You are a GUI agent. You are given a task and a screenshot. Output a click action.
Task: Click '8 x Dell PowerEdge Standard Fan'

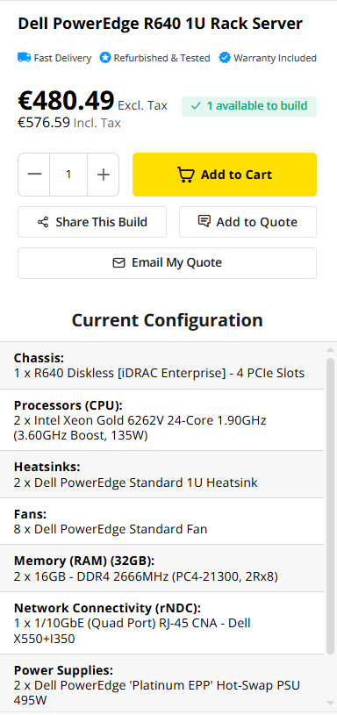pyautogui.click(x=111, y=529)
